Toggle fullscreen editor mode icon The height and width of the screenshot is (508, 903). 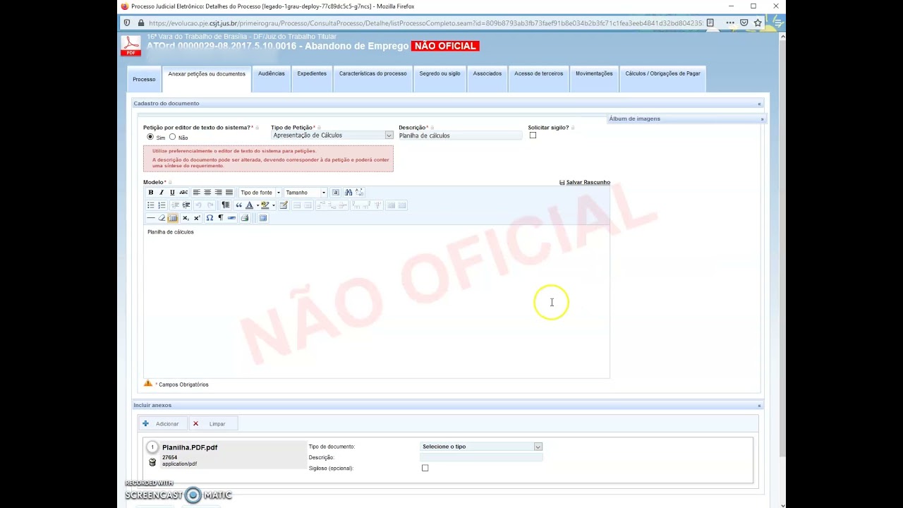pyautogui.click(x=262, y=218)
